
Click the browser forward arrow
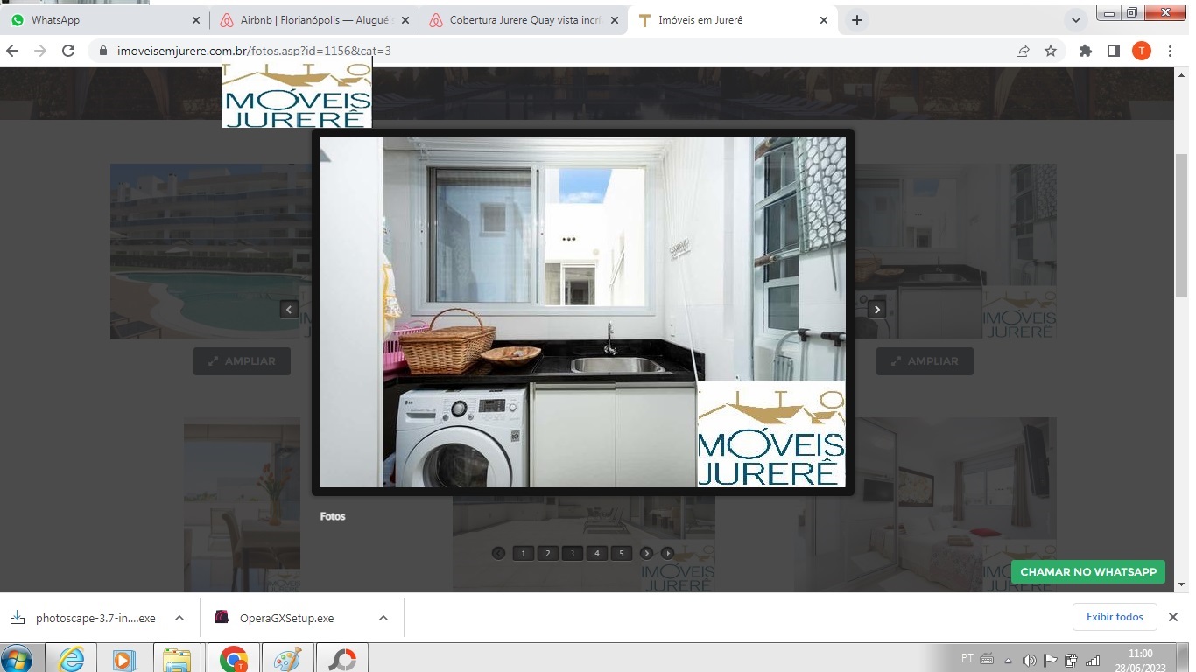tap(40, 51)
